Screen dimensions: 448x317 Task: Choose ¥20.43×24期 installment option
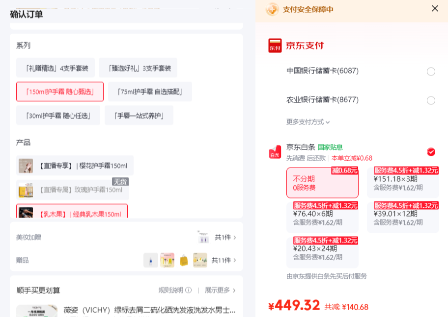(x=322, y=252)
